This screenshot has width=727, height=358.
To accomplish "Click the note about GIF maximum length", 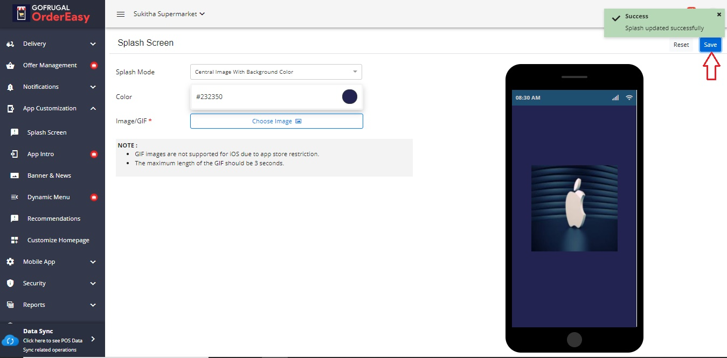I will (209, 163).
